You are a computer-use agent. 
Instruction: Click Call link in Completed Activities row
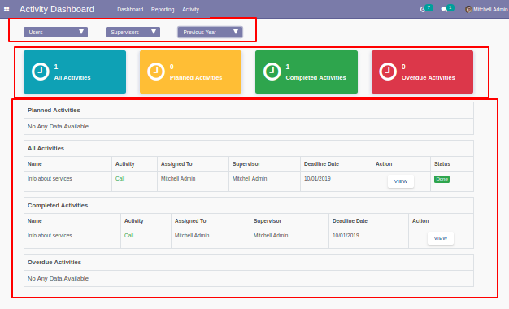tap(128, 235)
